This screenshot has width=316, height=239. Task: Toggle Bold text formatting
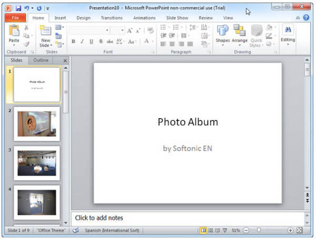coord(73,41)
